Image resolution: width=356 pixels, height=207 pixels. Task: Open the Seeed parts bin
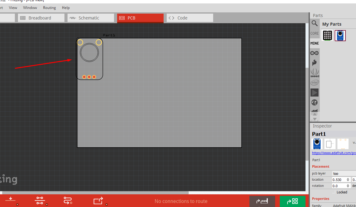pos(314,72)
